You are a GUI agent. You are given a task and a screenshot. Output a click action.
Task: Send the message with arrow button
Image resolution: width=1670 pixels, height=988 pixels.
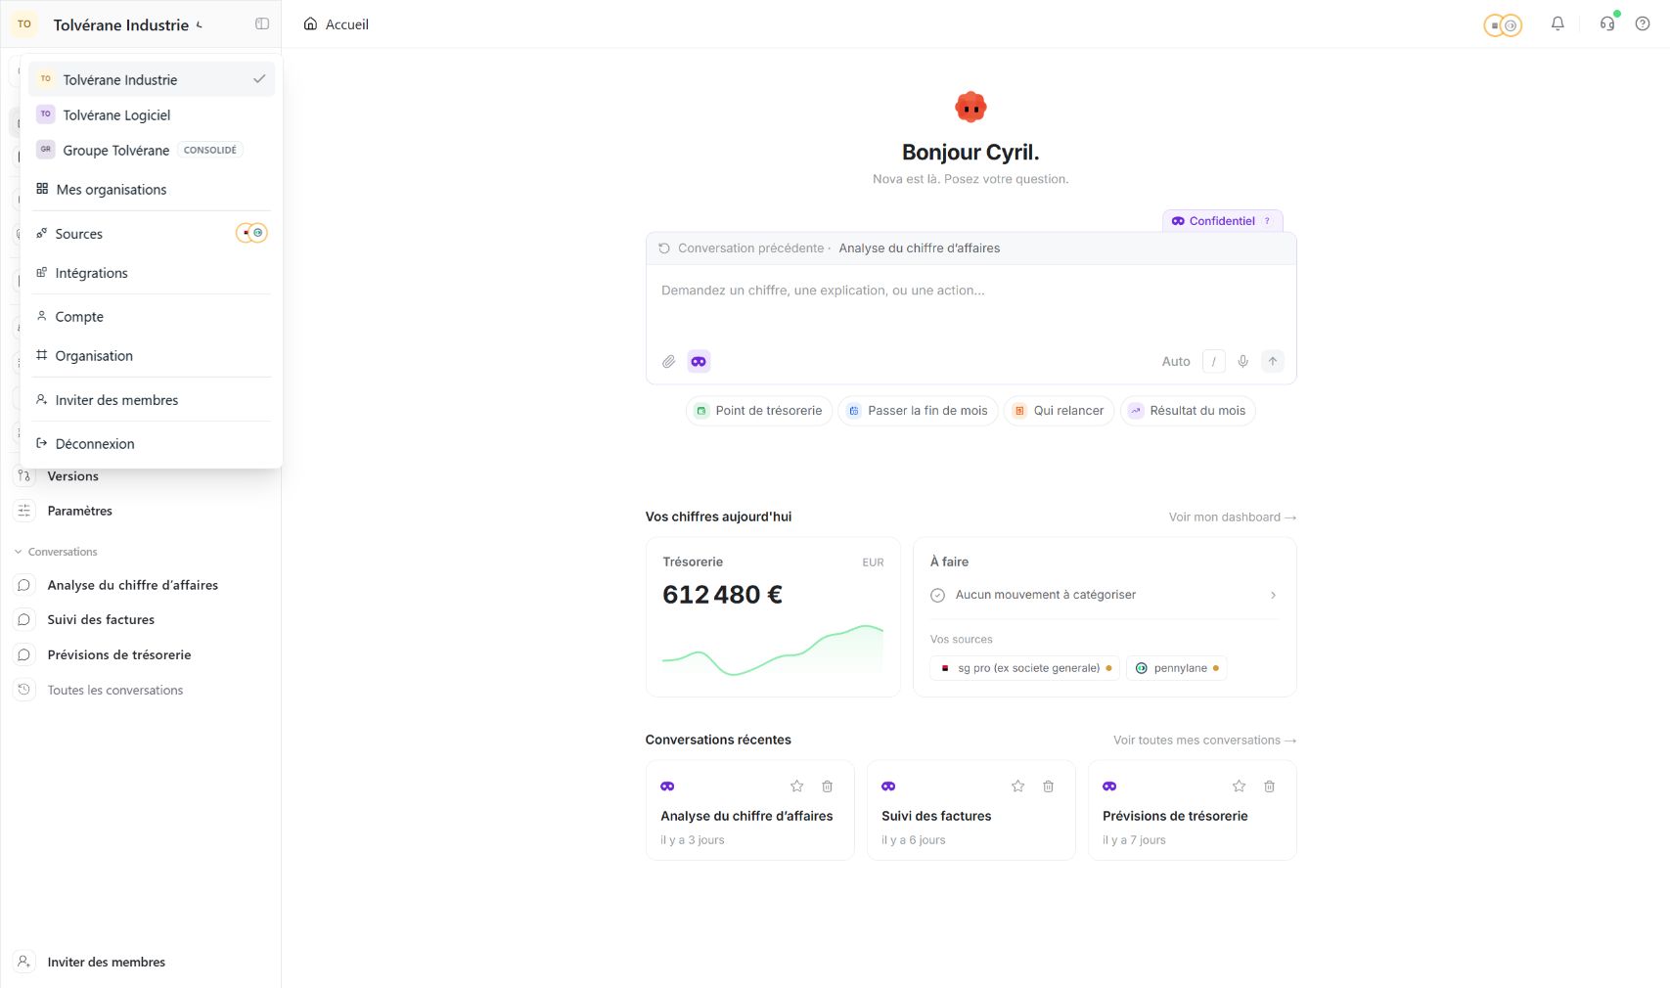pyautogui.click(x=1273, y=362)
